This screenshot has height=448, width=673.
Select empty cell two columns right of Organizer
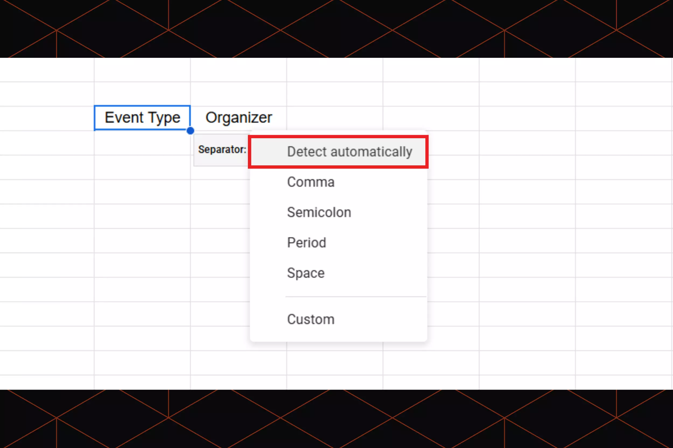pyautogui.click(x=431, y=118)
